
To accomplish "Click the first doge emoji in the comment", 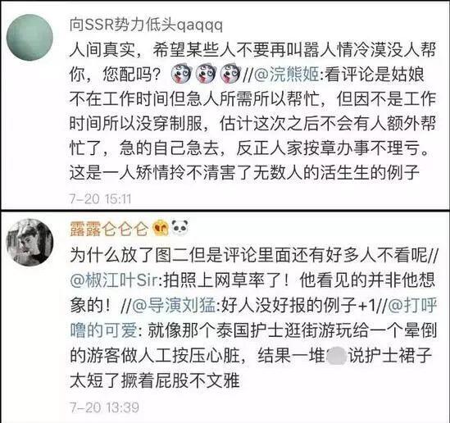I will 181,74.
